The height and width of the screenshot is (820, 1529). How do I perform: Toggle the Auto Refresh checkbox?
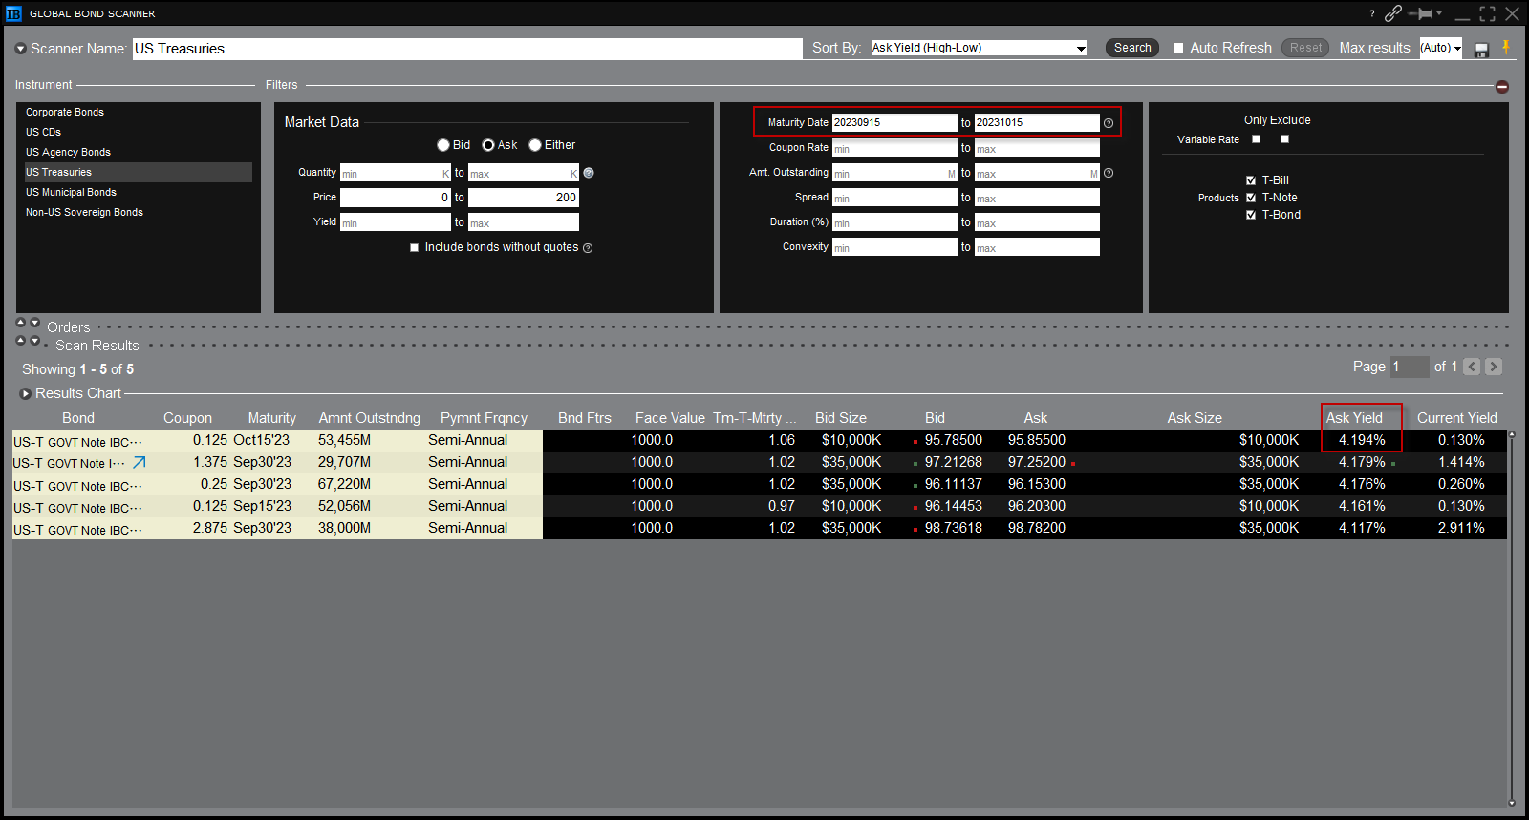coord(1178,48)
